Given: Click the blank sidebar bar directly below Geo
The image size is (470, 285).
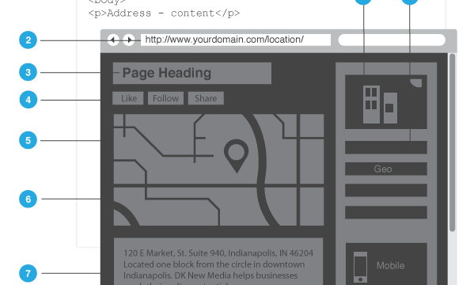Looking at the screenshot, I should point(386,191).
